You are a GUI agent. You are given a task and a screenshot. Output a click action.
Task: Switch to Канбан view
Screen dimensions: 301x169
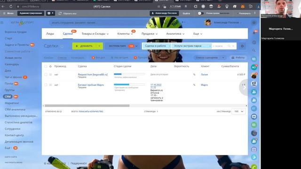[48, 58]
